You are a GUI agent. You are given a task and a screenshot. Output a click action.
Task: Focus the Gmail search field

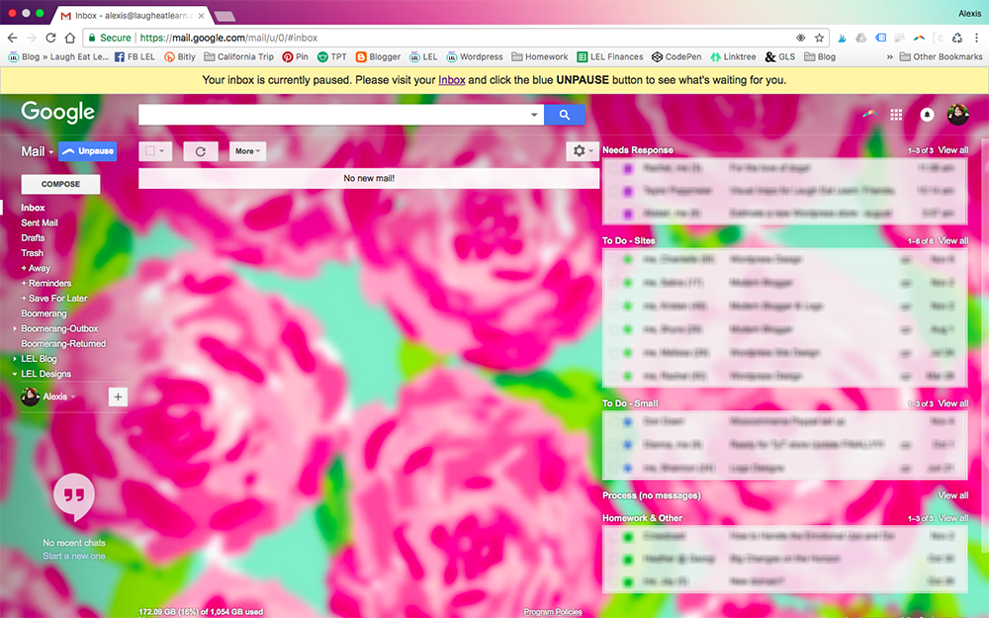[334, 115]
